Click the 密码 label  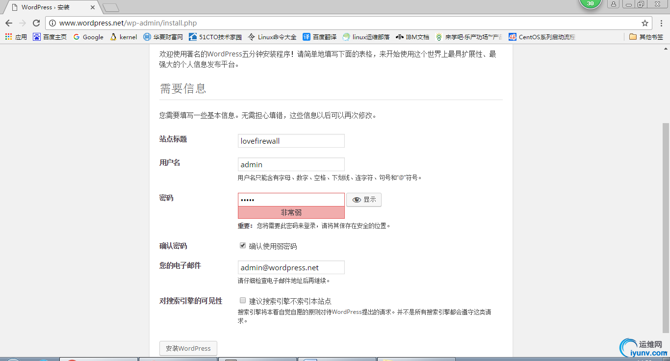point(166,198)
